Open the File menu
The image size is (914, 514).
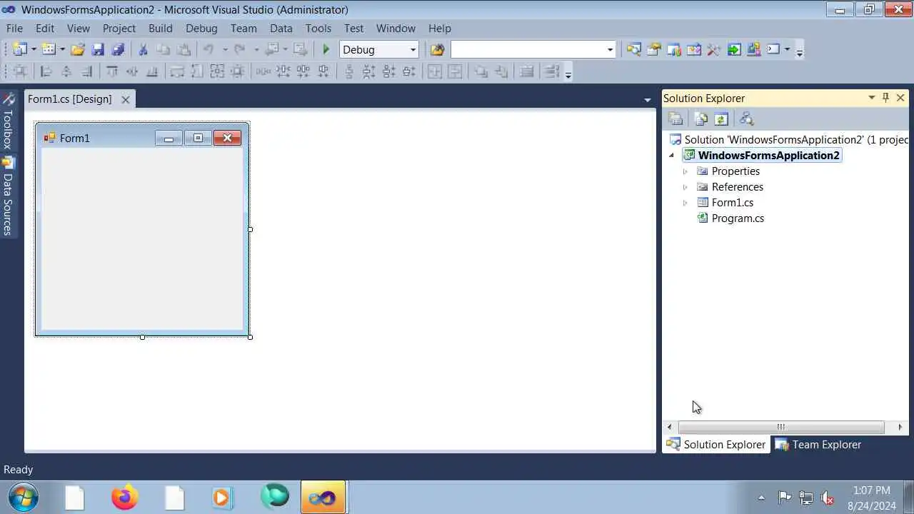click(14, 28)
